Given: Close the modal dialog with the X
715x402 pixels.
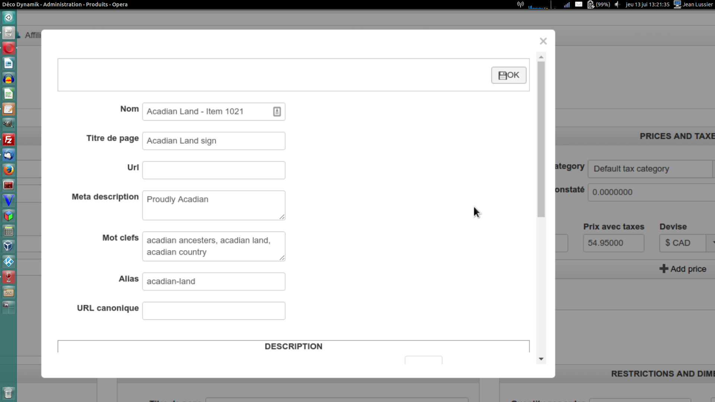Looking at the screenshot, I should click(x=543, y=41).
